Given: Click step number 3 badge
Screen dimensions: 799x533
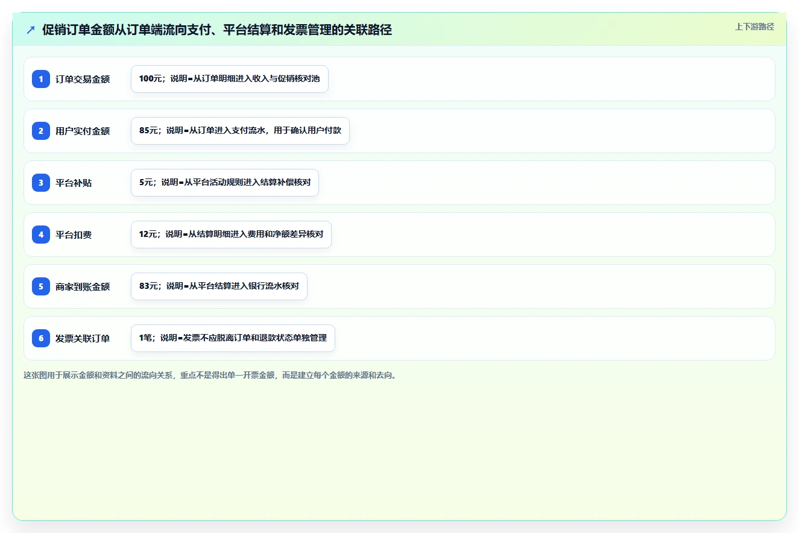Looking at the screenshot, I should 41,183.
